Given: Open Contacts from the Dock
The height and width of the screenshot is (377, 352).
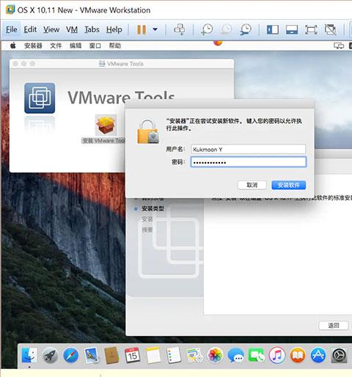Looking at the screenshot, I should [112, 355].
